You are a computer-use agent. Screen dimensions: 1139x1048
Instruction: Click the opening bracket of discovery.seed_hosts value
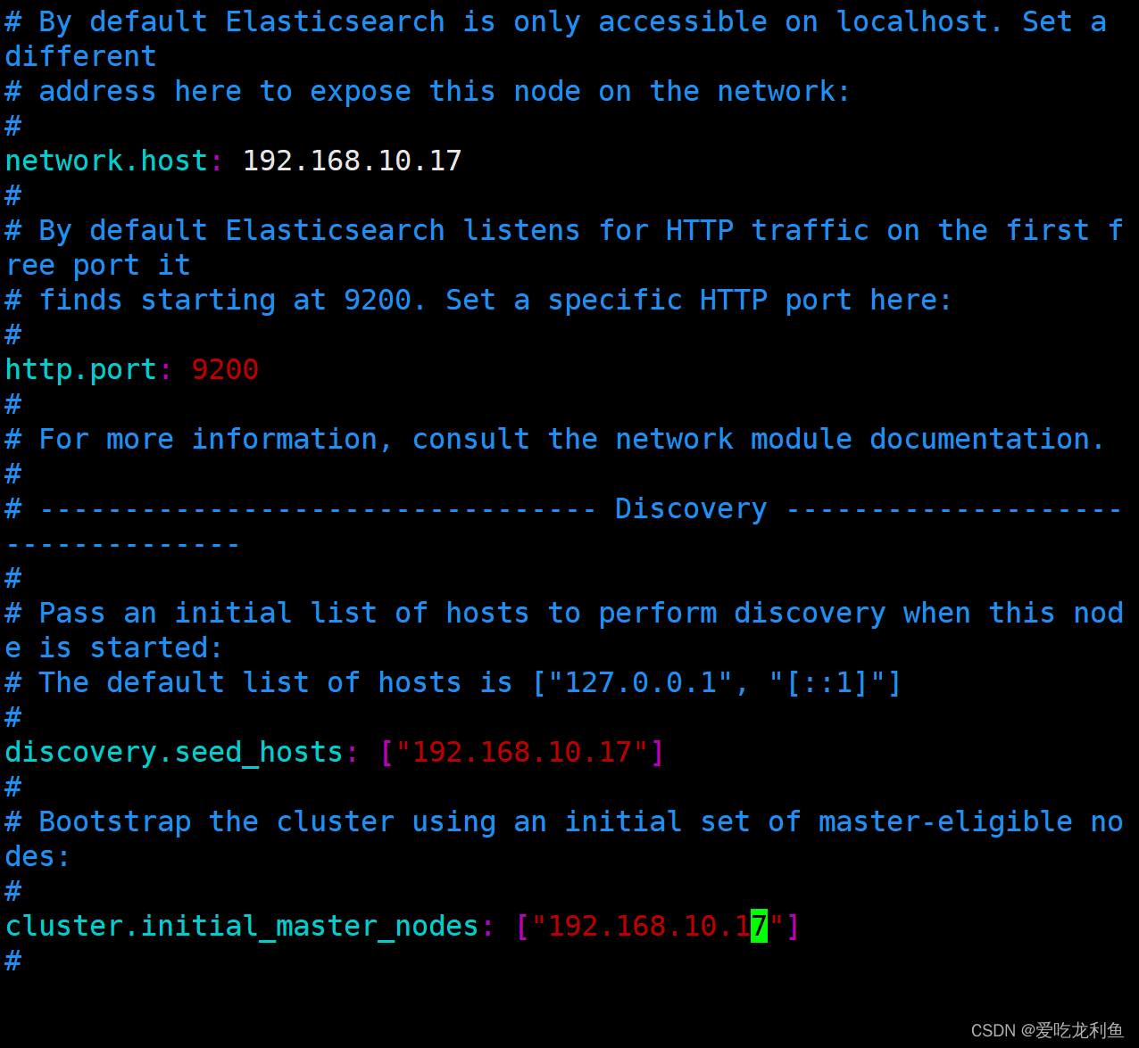(387, 752)
